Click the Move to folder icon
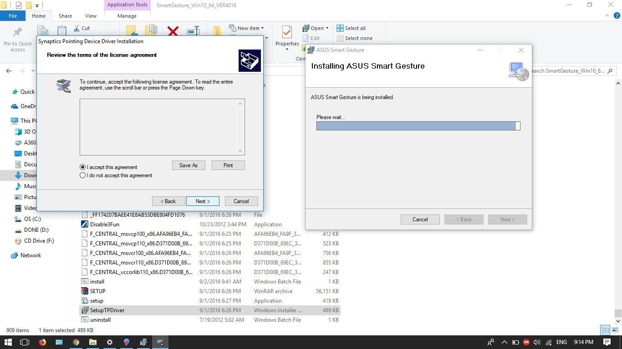Screen dimensions: 622x349 click(x=132, y=31)
